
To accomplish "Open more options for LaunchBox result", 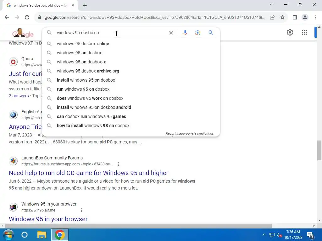I will (118, 164).
